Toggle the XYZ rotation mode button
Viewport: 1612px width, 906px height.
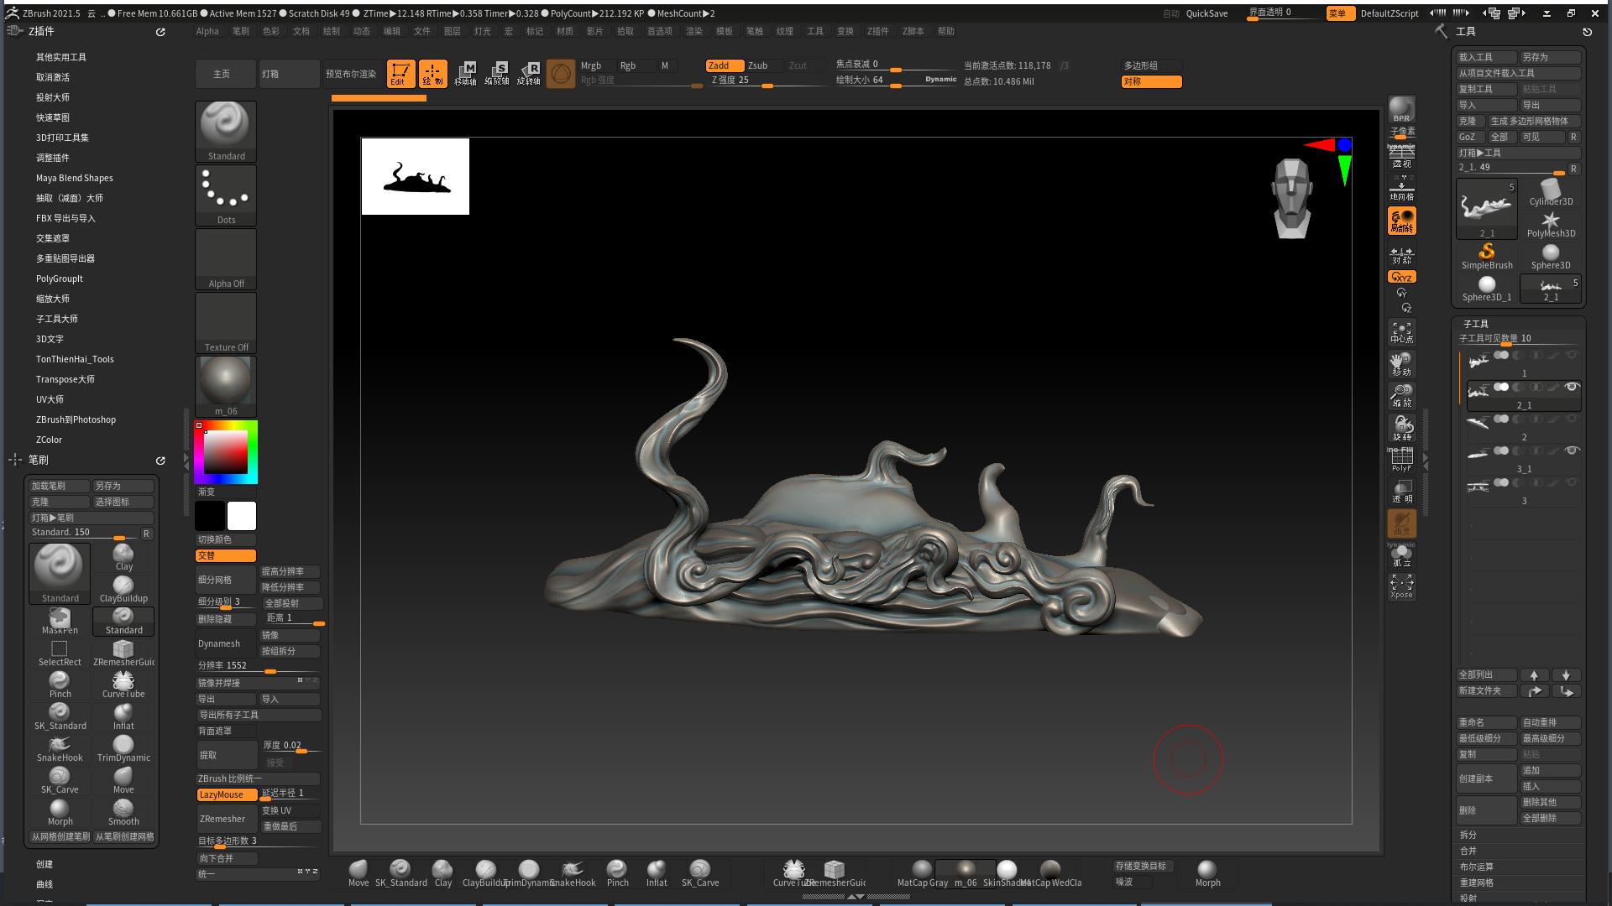tap(1401, 277)
